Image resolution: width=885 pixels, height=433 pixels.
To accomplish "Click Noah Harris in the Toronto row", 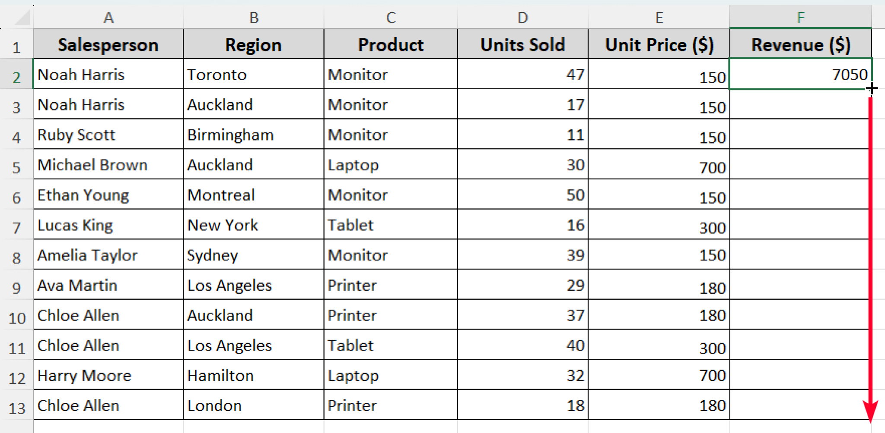I will point(108,74).
